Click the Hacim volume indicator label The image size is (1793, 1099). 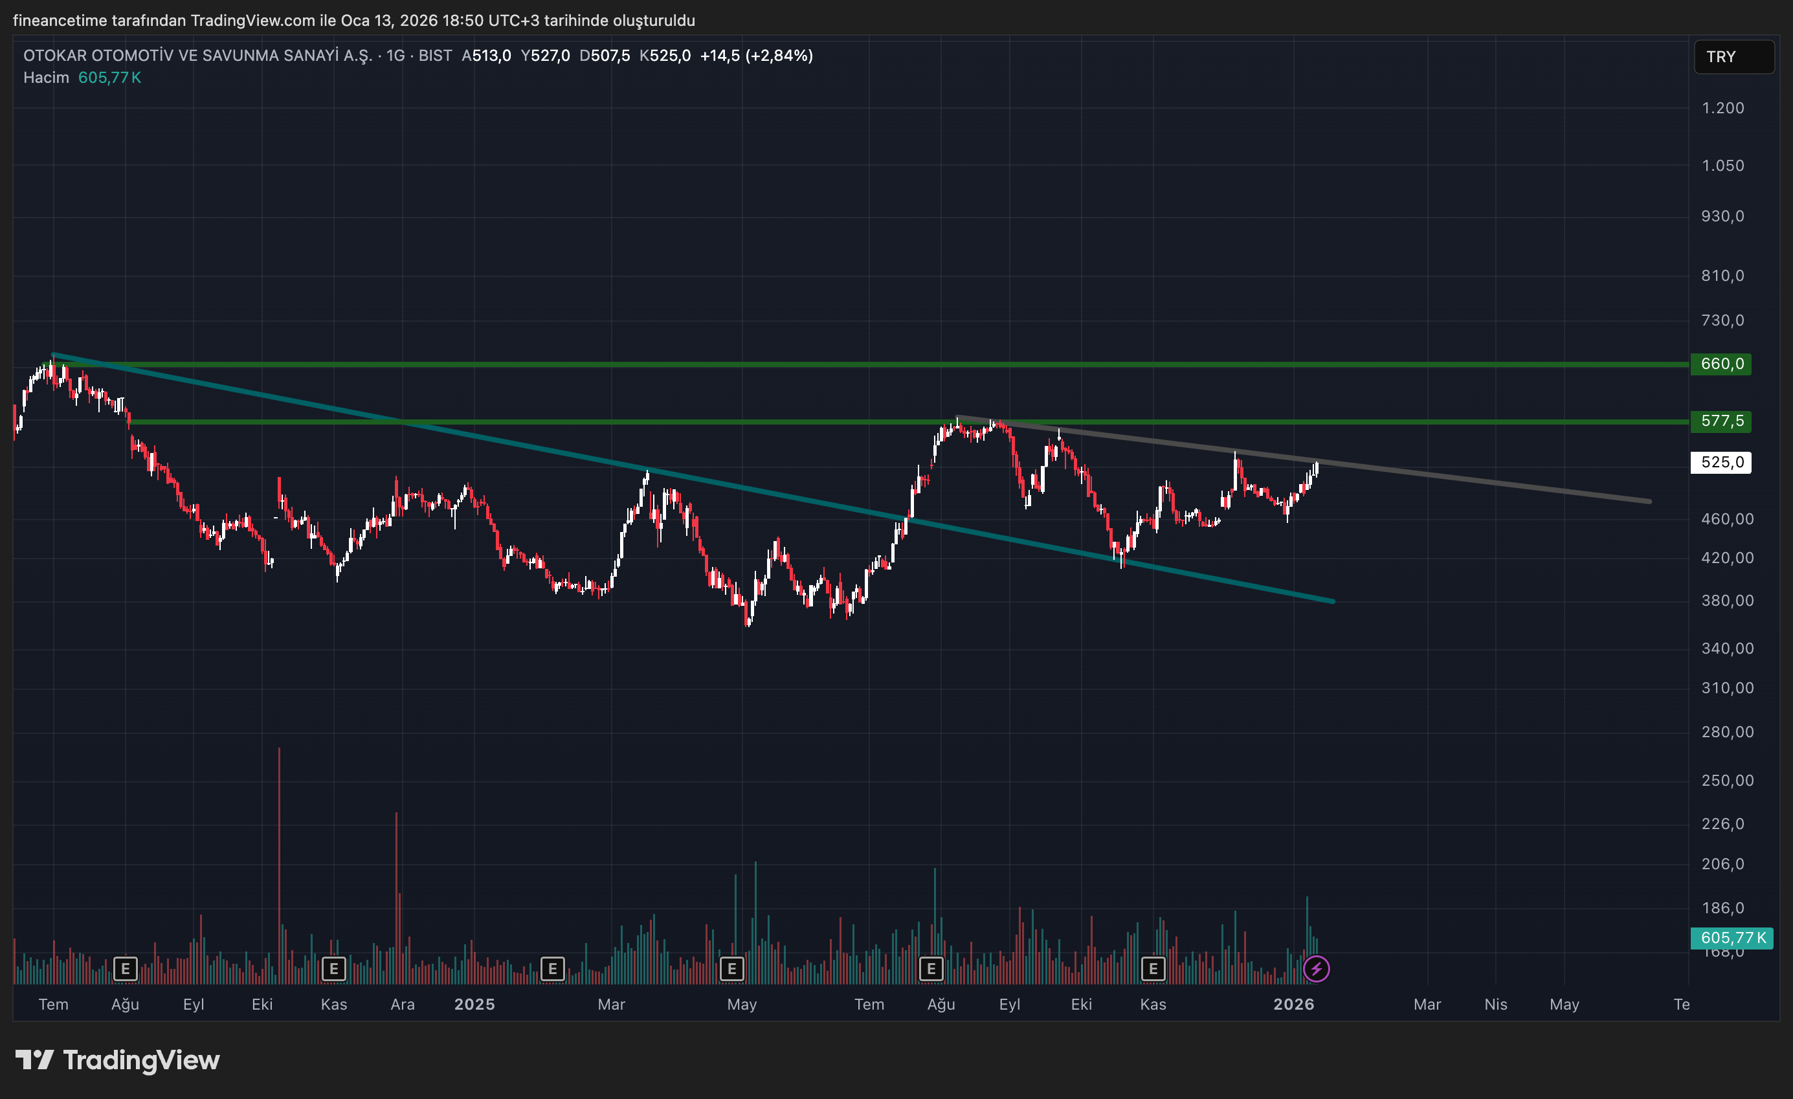[46, 77]
